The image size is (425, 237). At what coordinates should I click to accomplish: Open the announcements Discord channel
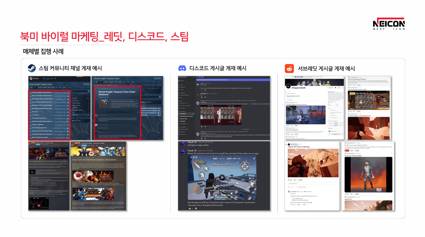pos(185,95)
